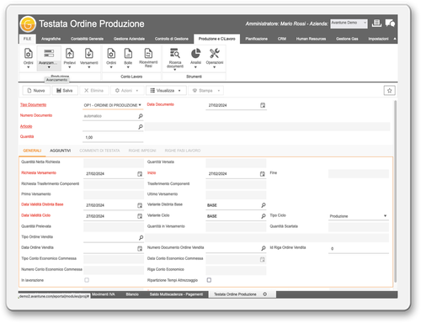
Task: Switch to the Impostazioni ribbon tab
Action: point(378,39)
